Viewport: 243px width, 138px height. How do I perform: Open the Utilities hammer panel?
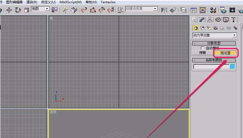tap(233, 20)
